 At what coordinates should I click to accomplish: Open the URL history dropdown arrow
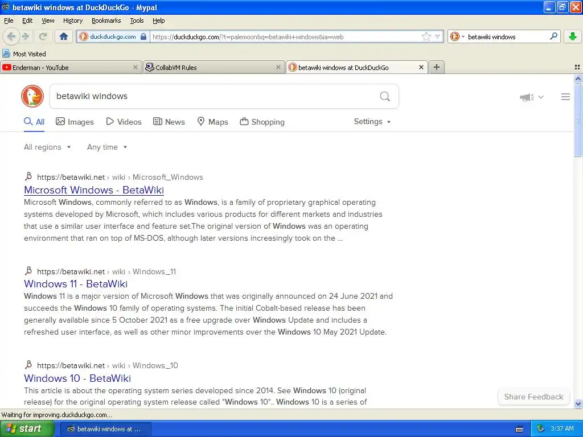pos(438,36)
